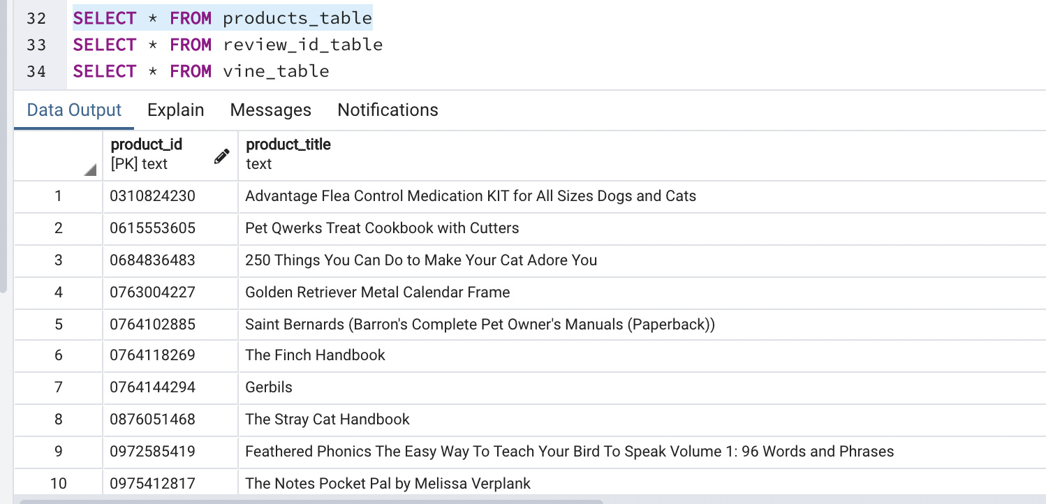This screenshot has height=504, width=1046.
Task: Select row number 5 header
Action: 59,325
